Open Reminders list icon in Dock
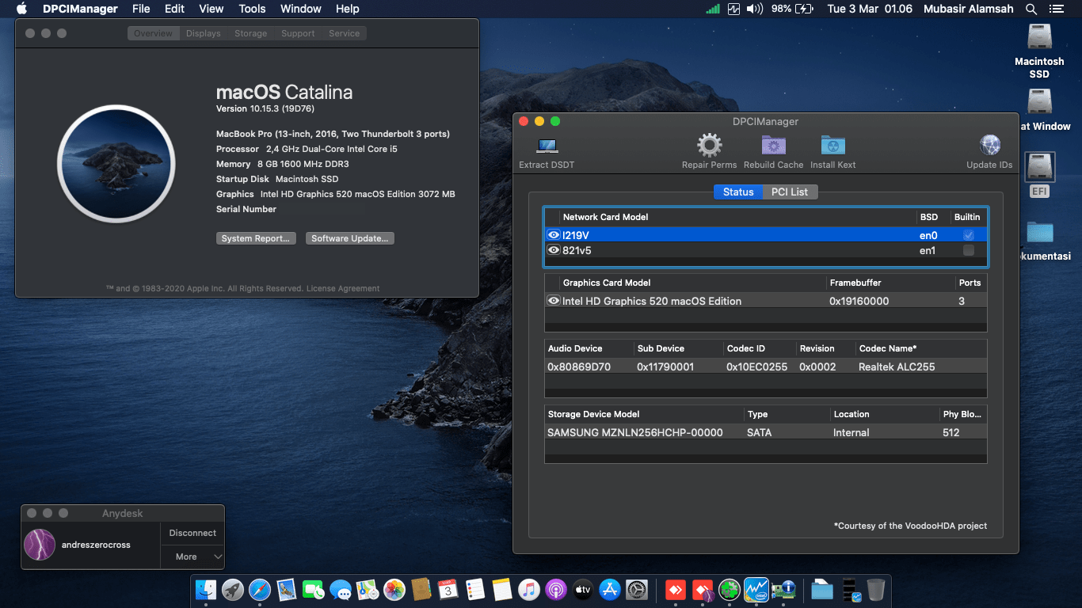1082x608 pixels. pos(475,590)
